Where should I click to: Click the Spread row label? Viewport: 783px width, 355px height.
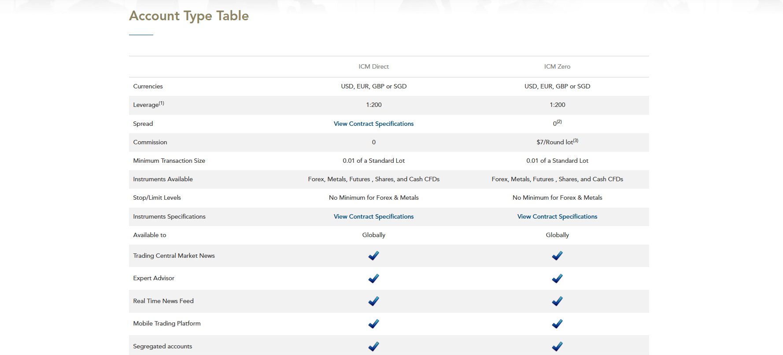[x=143, y=124]
